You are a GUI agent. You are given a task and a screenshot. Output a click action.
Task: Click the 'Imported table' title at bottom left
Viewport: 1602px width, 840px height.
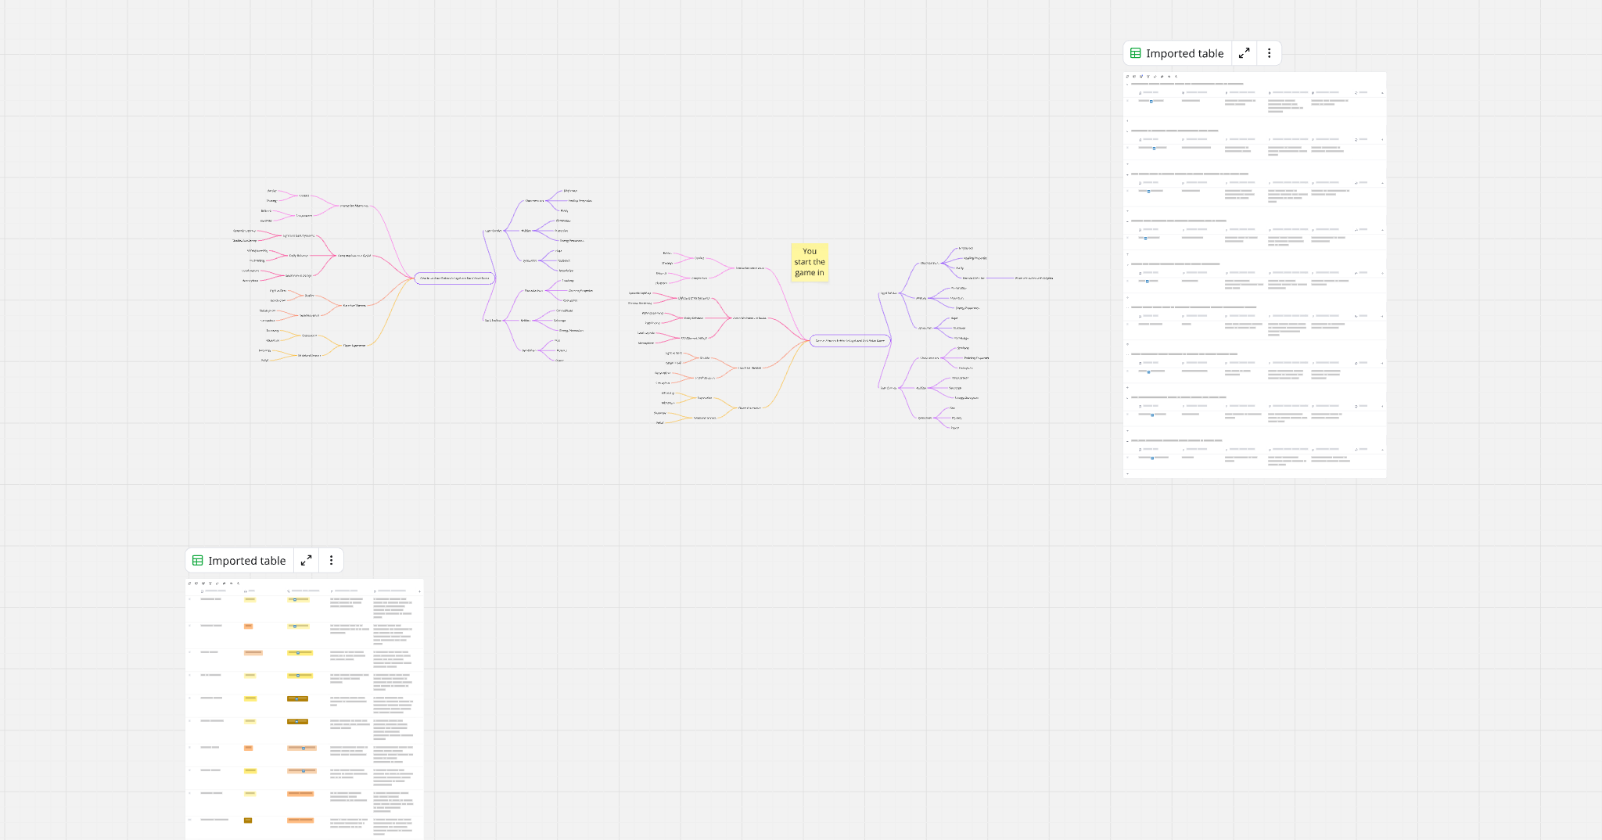click(x=246, y=560)
